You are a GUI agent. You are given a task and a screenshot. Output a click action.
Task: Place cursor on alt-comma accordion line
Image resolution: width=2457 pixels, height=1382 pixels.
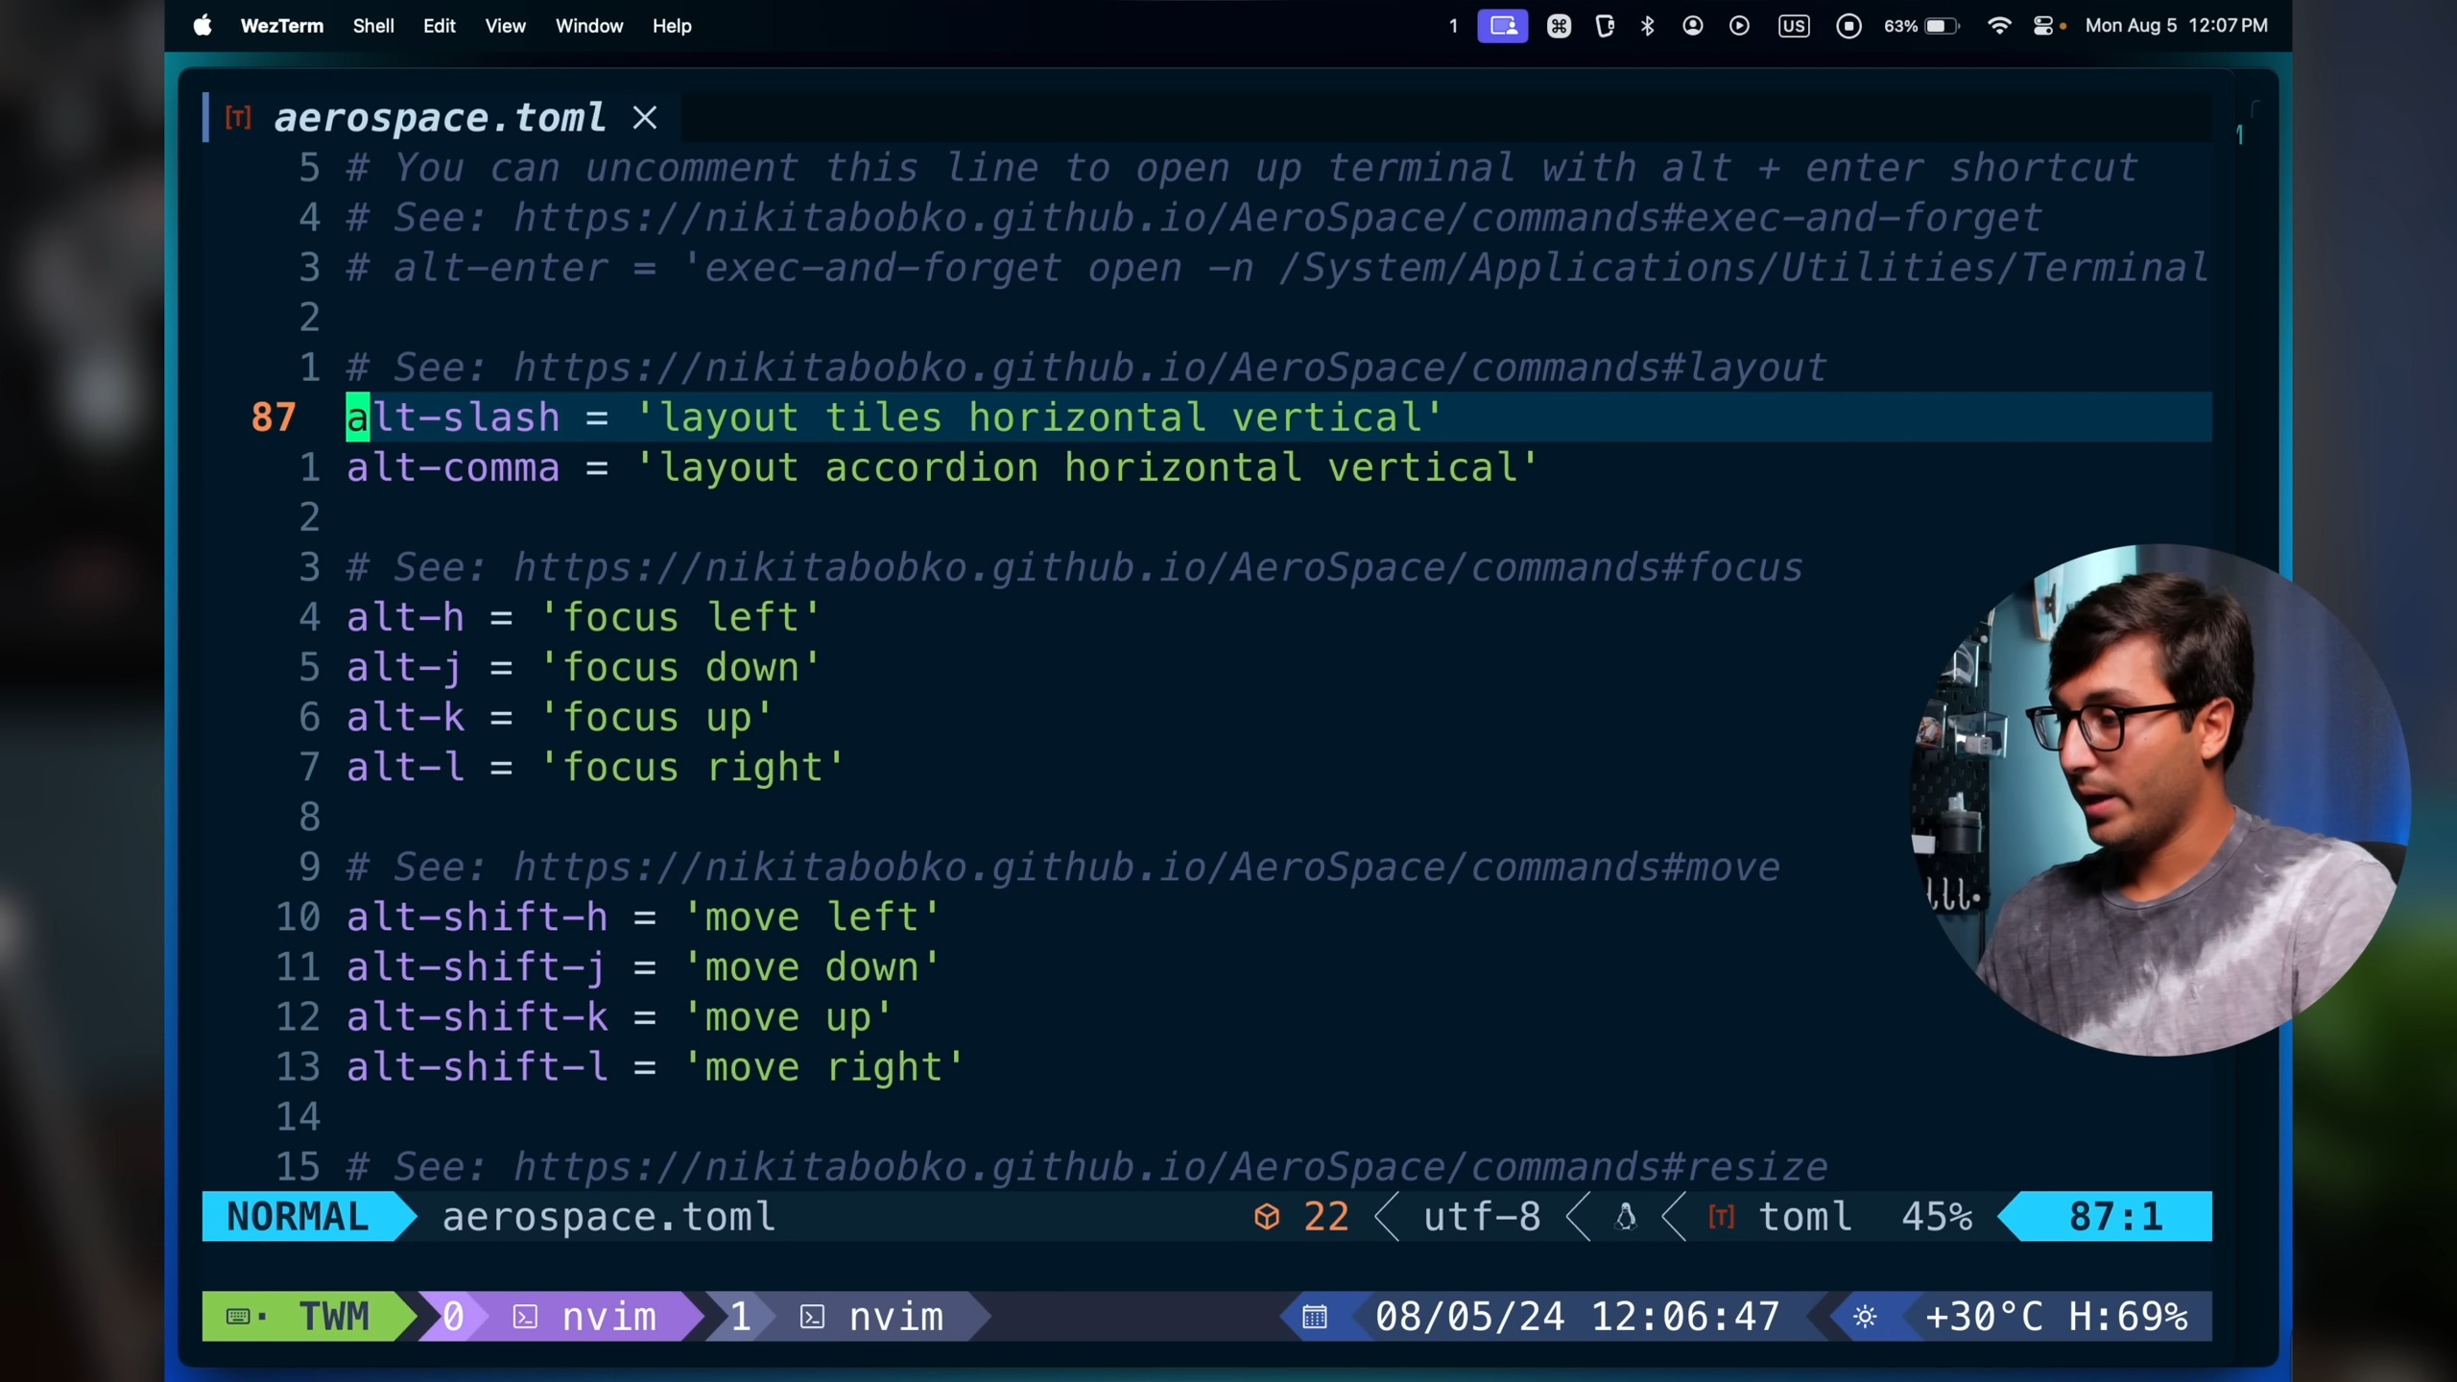click(941, 468)
